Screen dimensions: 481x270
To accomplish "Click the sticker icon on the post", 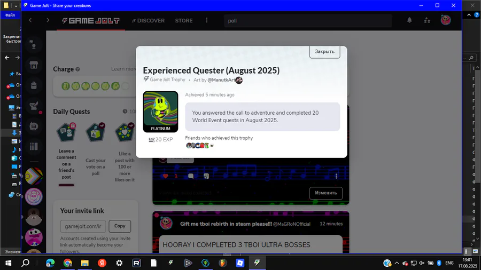I will [206, 176].
